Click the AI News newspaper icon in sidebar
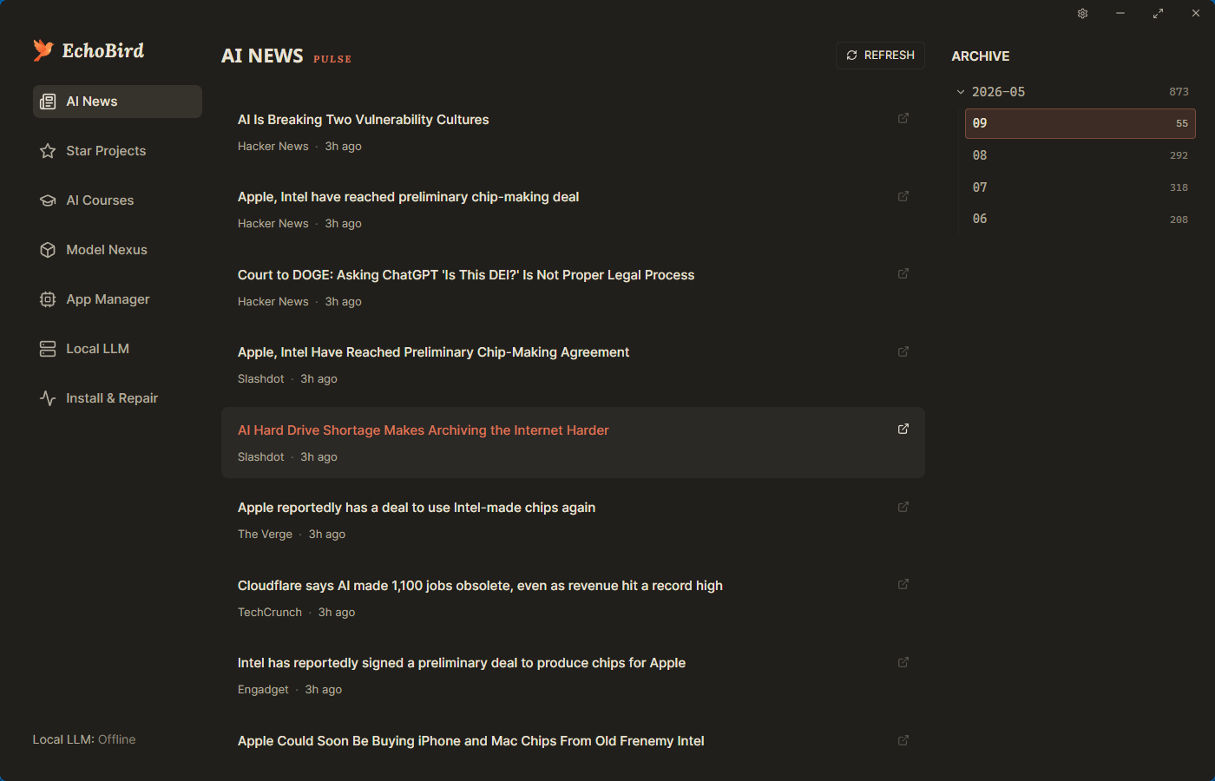The image size is (1215, 781). coord(49,102)
